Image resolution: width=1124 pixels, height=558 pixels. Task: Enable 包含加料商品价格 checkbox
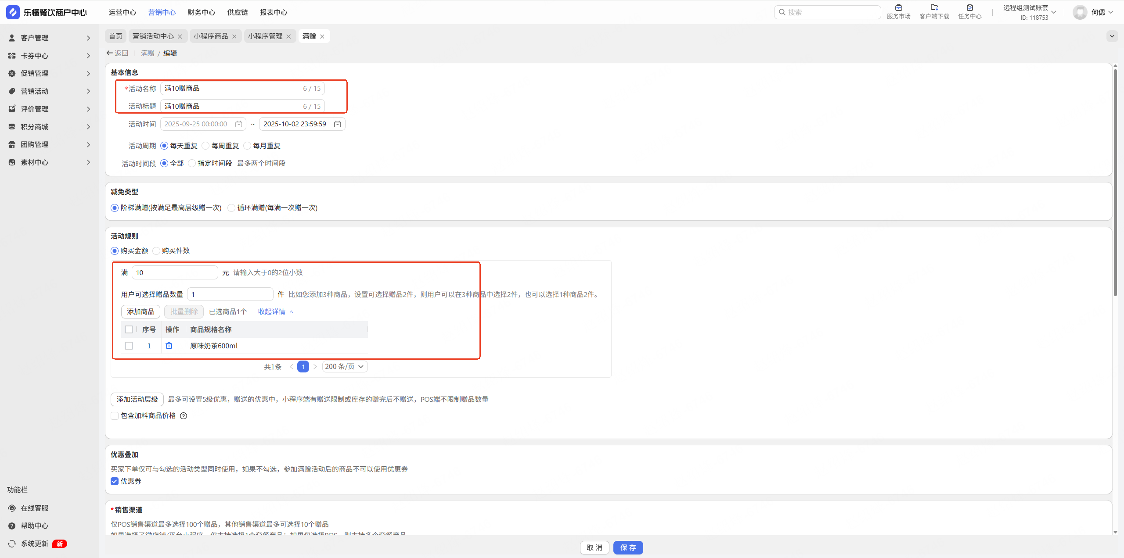pos(115,416)
